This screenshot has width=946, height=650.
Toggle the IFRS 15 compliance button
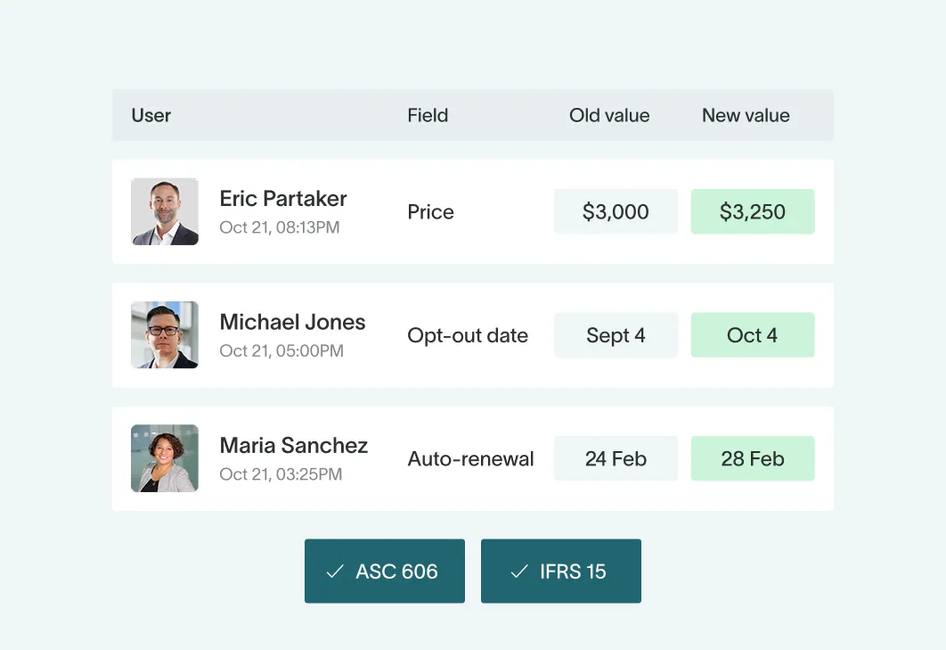(x=561, y=572)
